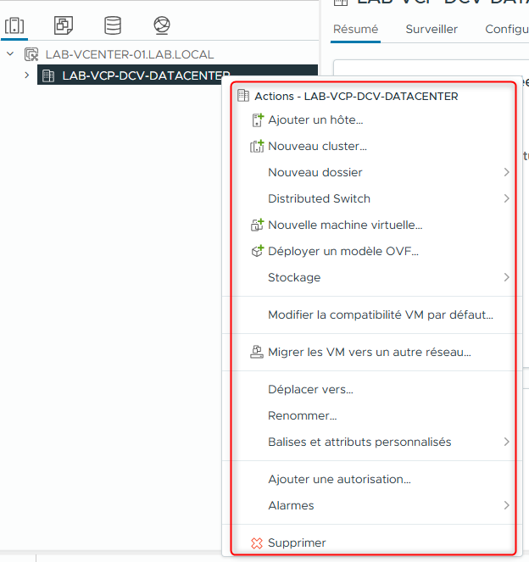Switch to VMs and Templates inventory icon
The width and height of the screenshot is (529, 562).
pyautogui.click(x=64, y=25)
